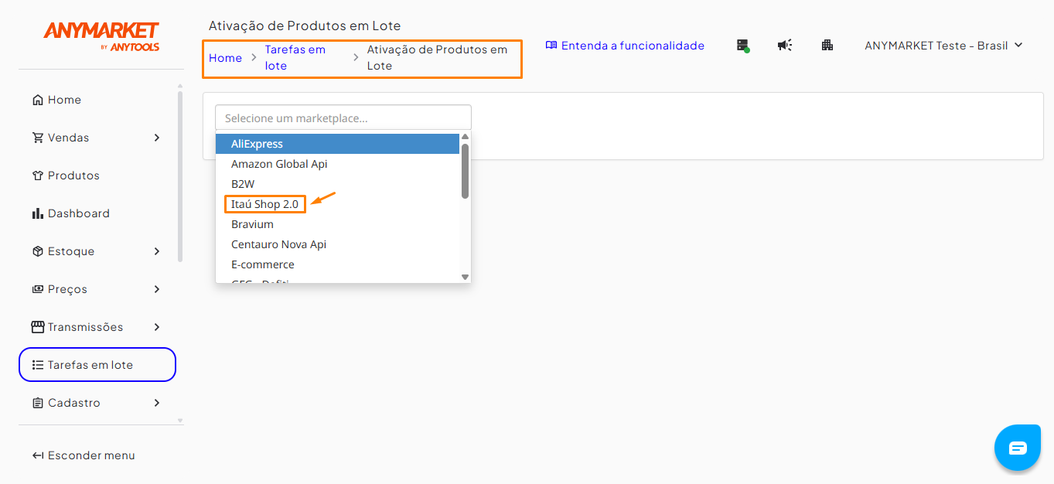Click the Vendas shopping cart icon

(38, 138)
